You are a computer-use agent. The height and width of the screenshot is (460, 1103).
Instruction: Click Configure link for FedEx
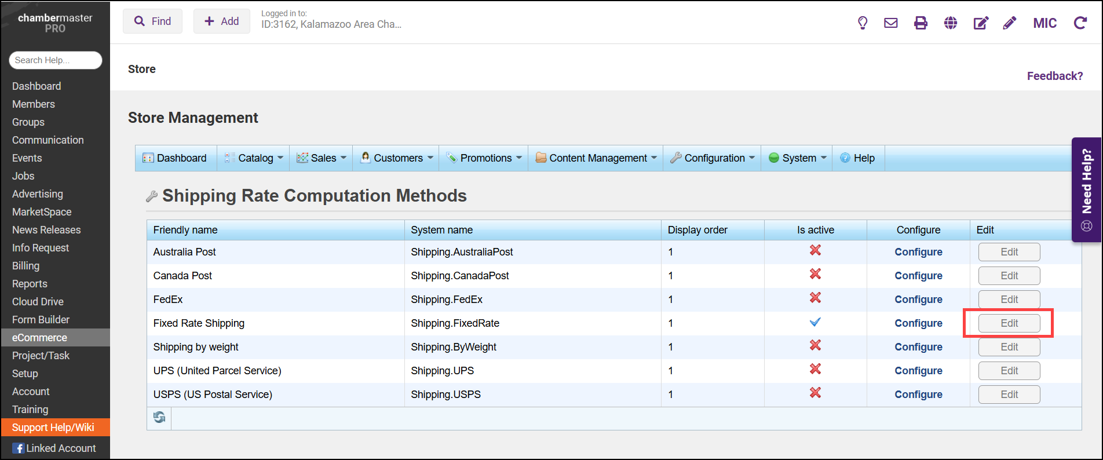pyautogui.click(x=918, y=300)
